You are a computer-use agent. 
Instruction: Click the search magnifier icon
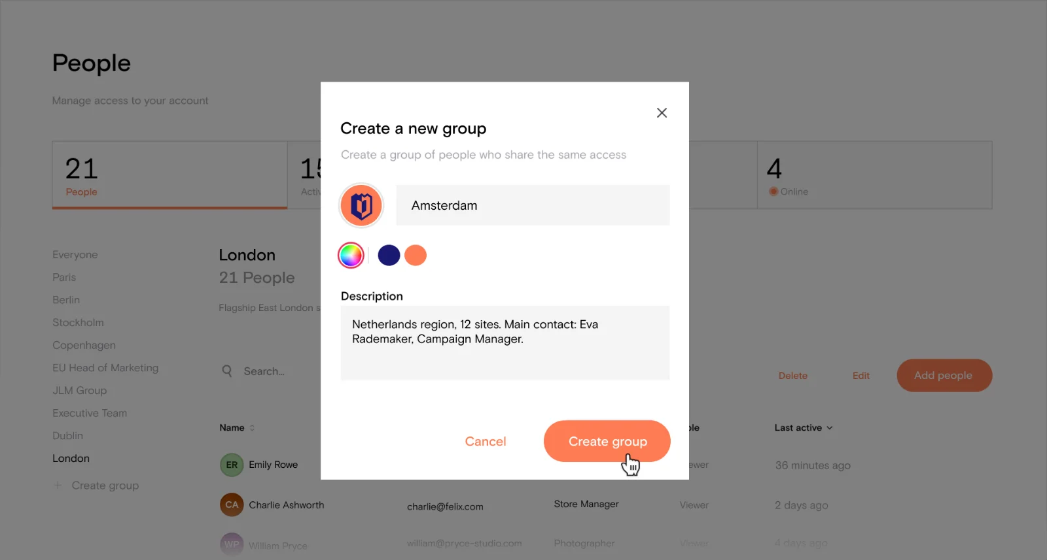pyautogui.click(x=227, y=371)
